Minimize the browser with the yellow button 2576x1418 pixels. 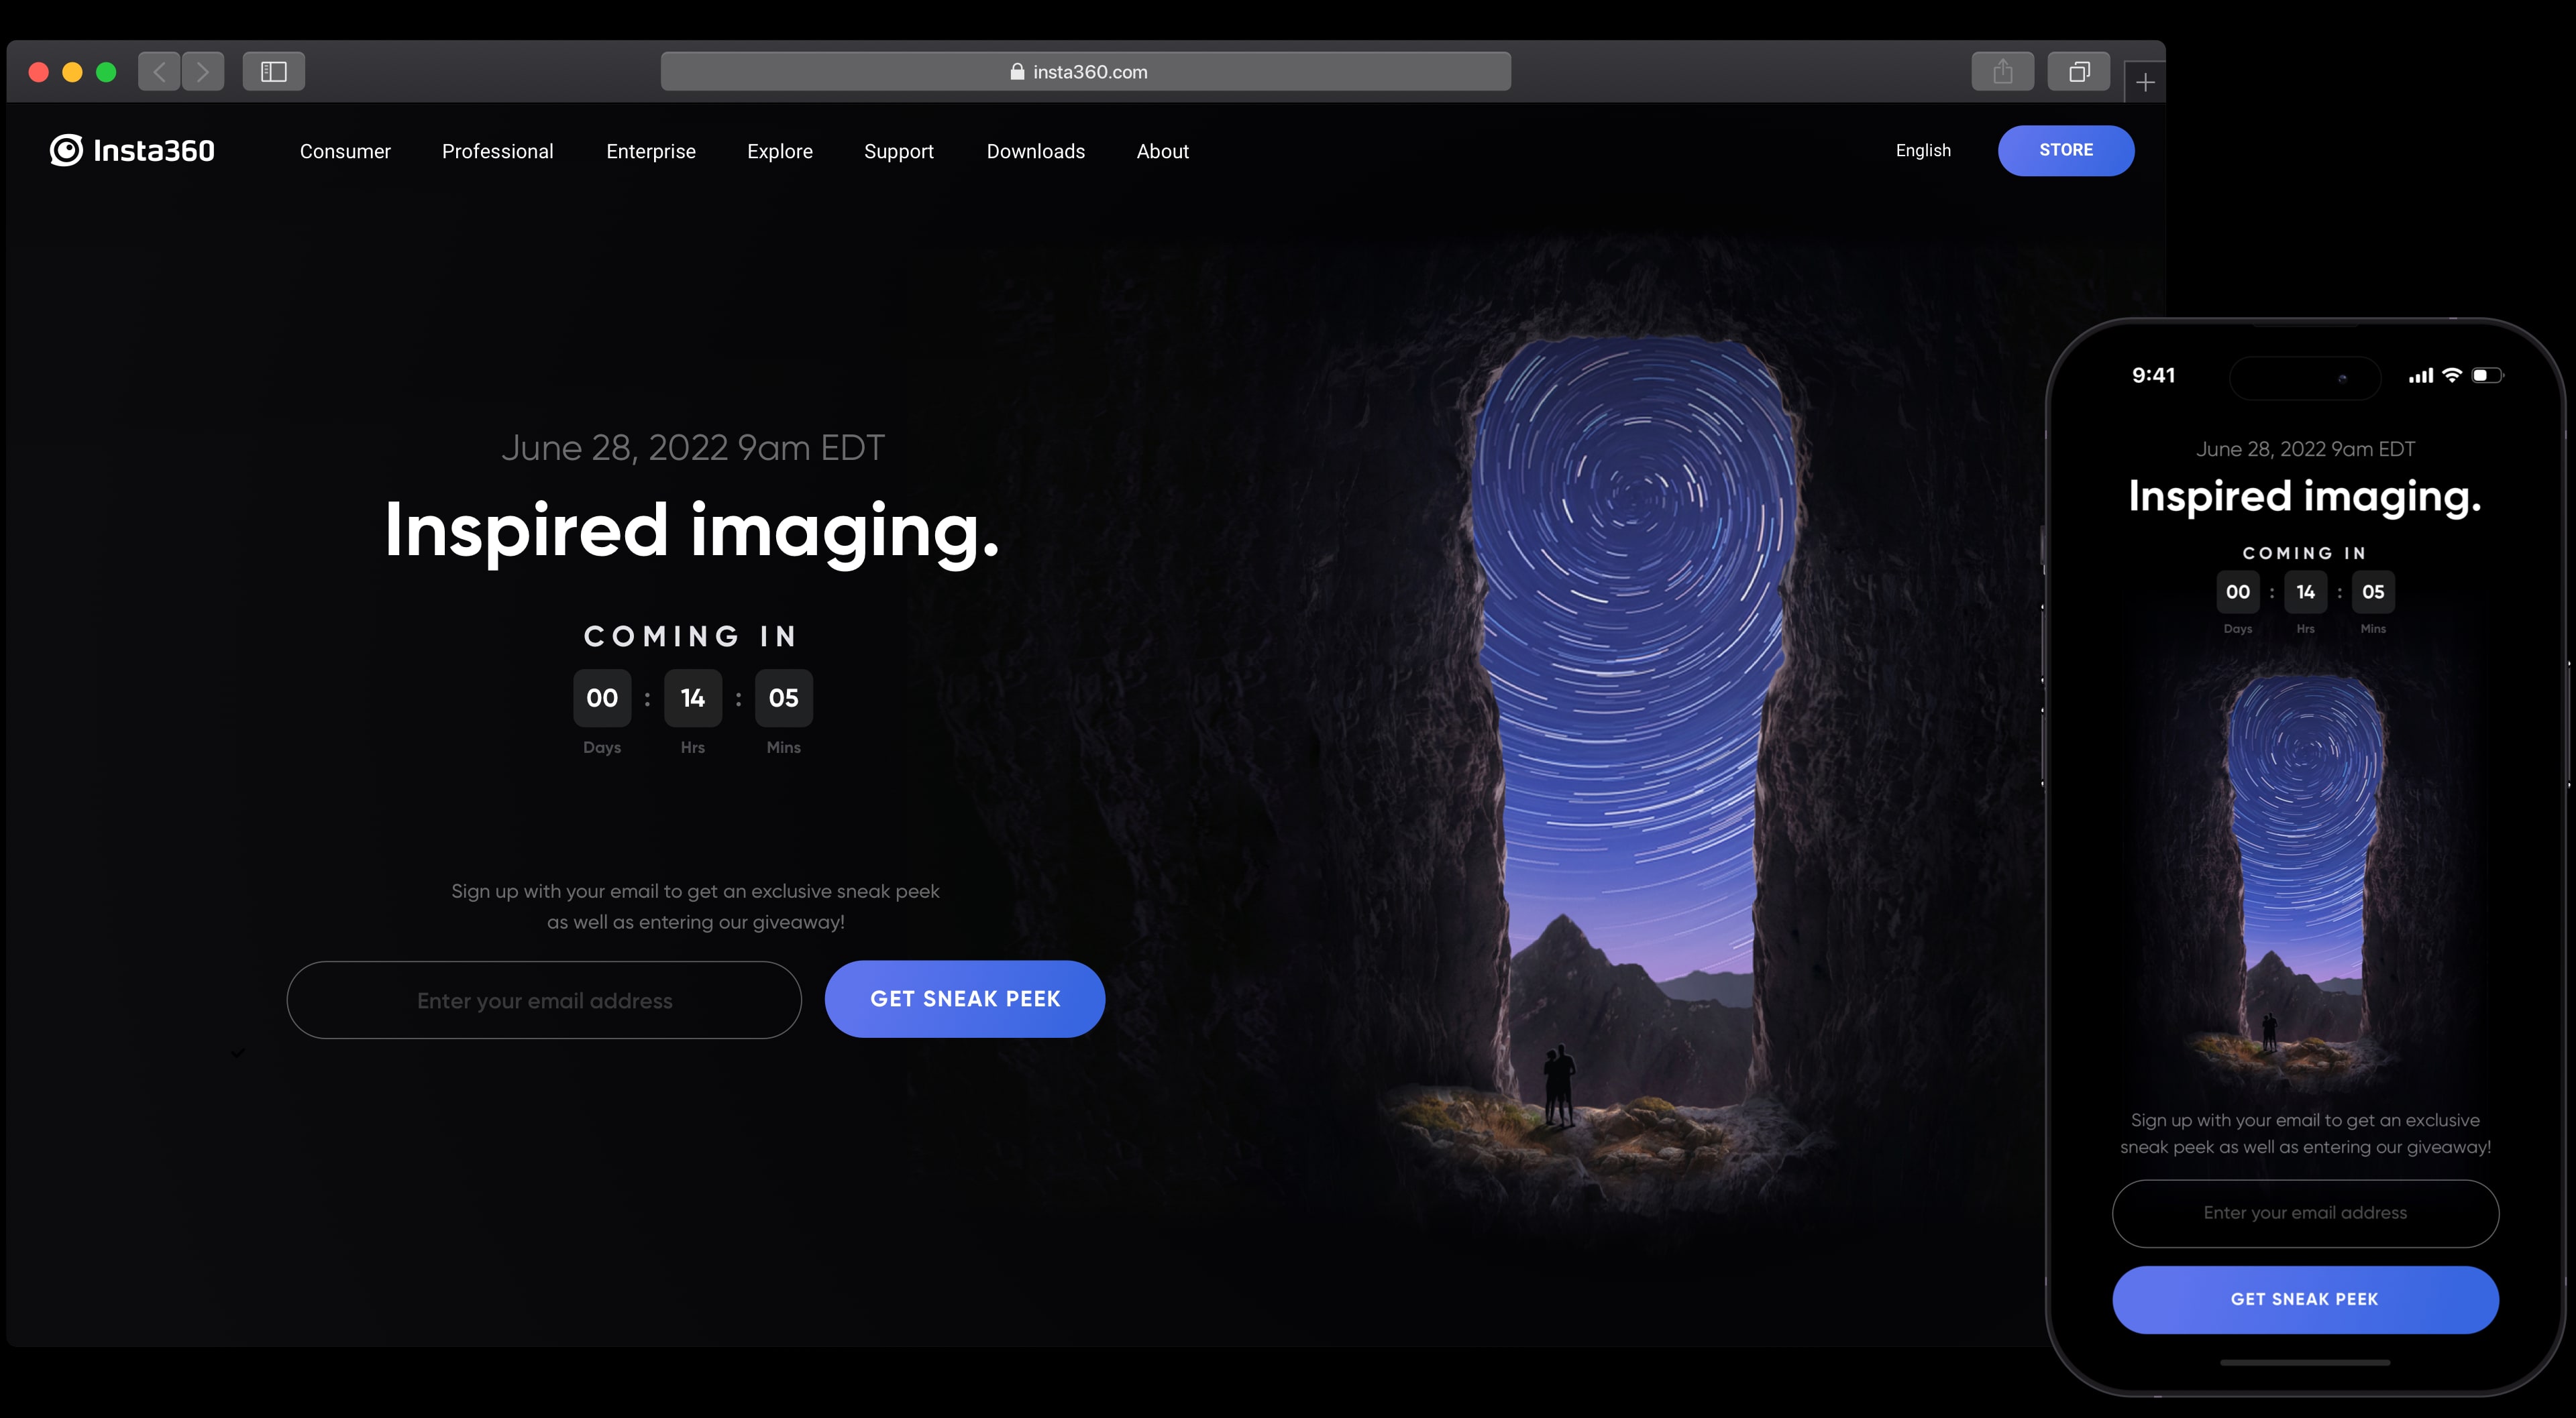(73, 72)
